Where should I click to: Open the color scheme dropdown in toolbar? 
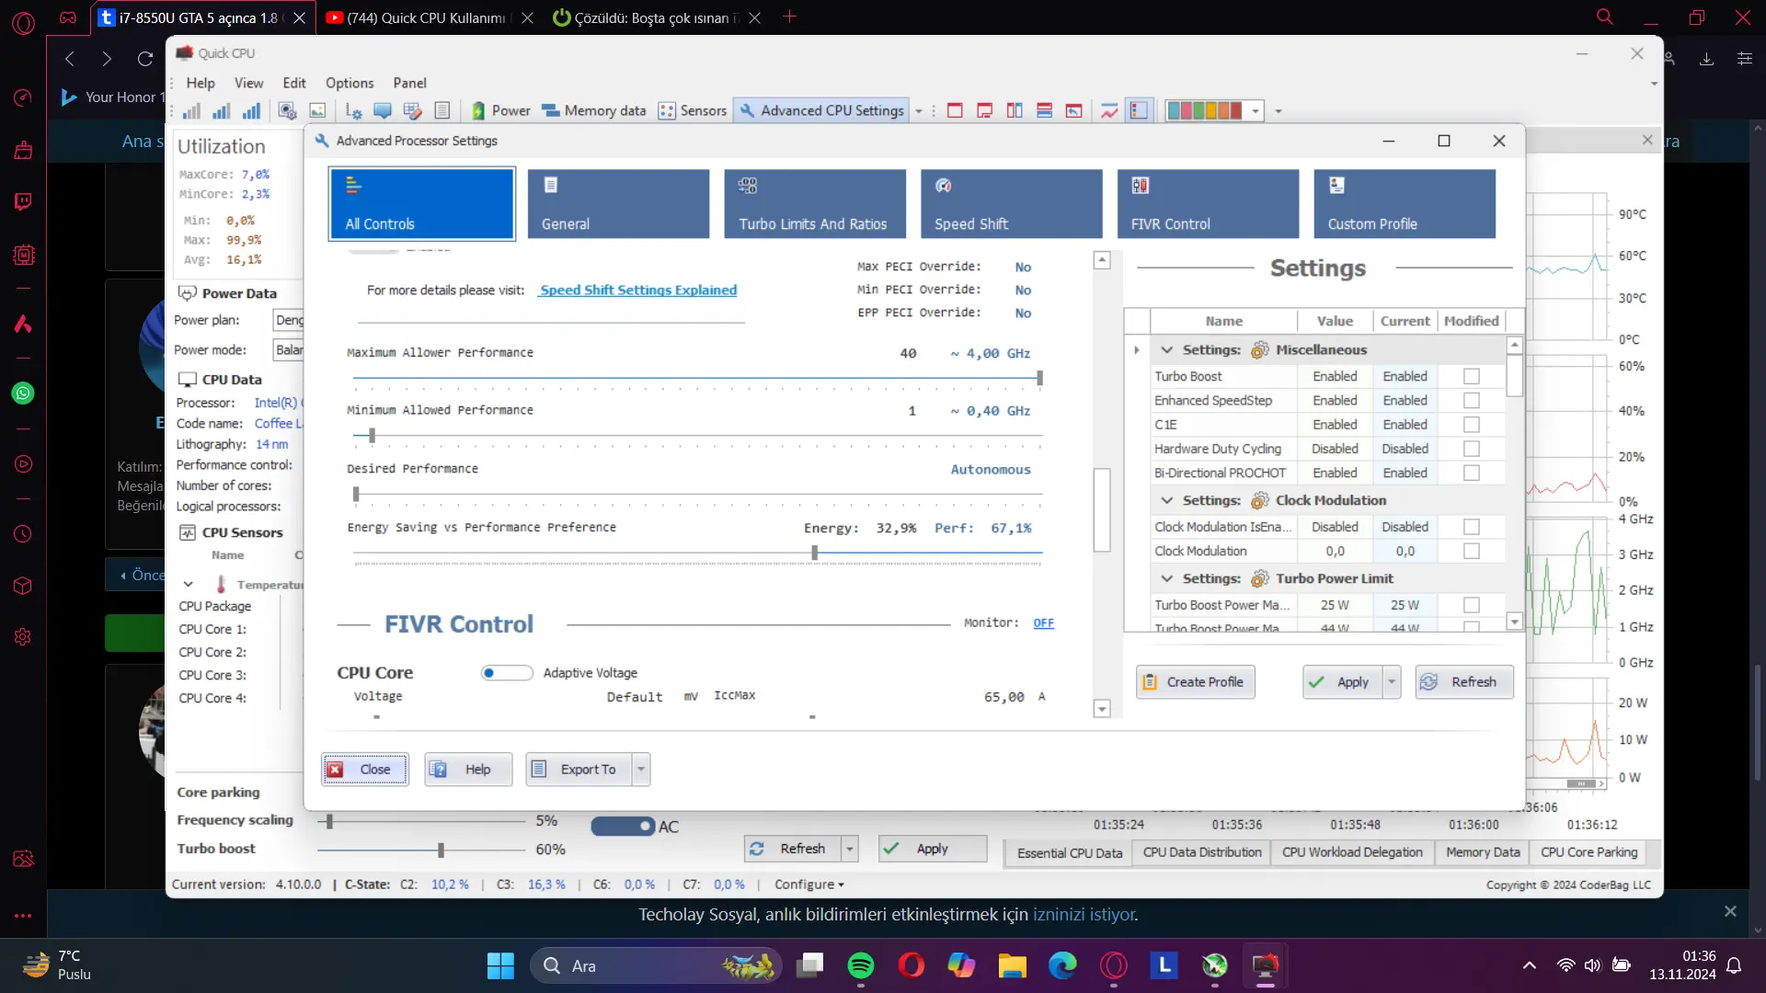click(1256, 111)
